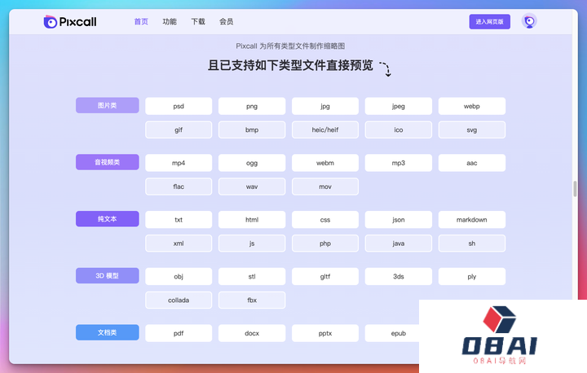Select the markdown file type chip
Image resolution: width=587 pixels, height=373 pixels.
point(471,220)
